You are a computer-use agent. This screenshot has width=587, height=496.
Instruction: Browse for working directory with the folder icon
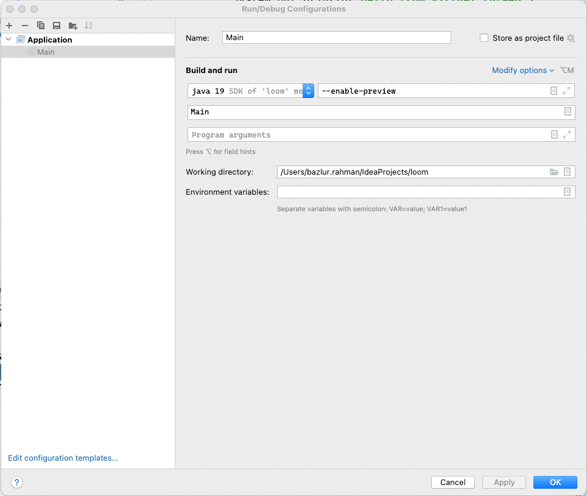click(x=554, y=172)
